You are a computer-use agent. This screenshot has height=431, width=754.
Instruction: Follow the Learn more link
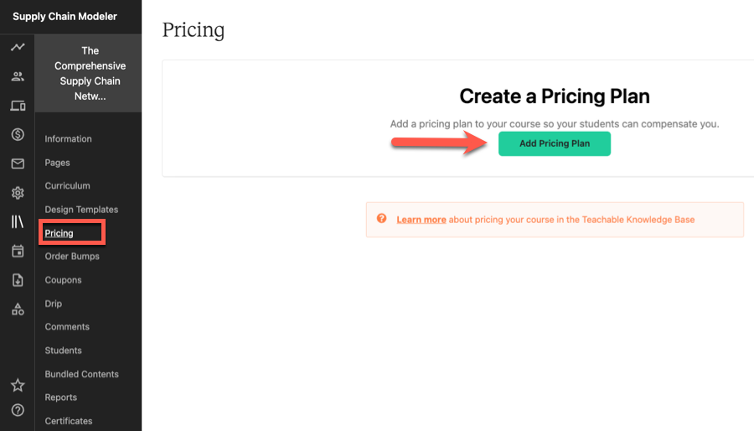pyautogui.click(x=421, y=220)
